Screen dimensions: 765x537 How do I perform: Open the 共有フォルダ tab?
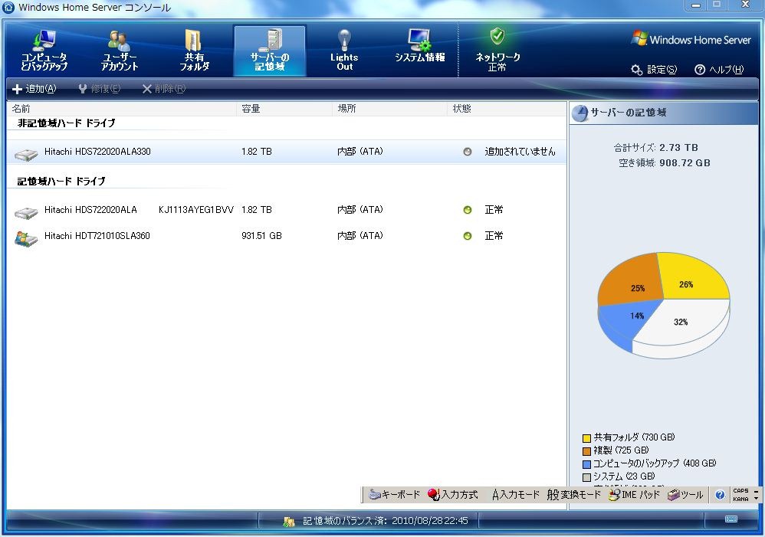click(194, 51)
